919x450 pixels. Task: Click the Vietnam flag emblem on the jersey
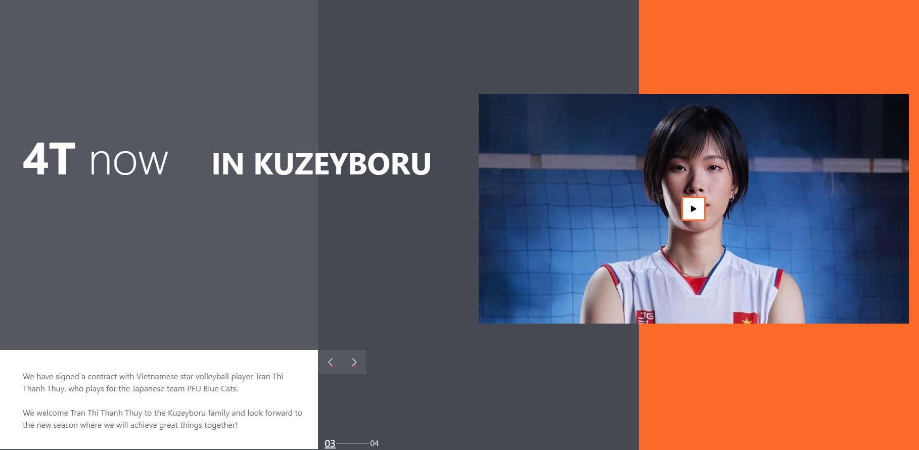tap(746, 318)
